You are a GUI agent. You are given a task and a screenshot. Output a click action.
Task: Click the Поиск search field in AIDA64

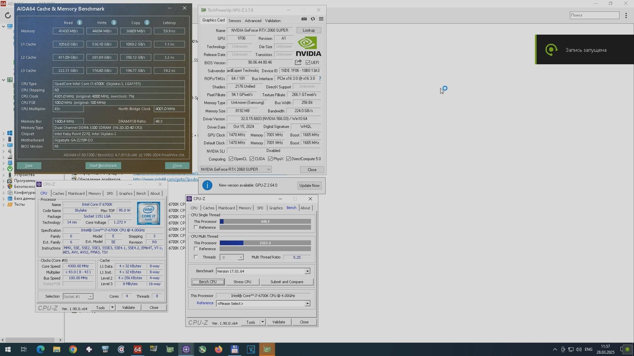click(594, 15)
